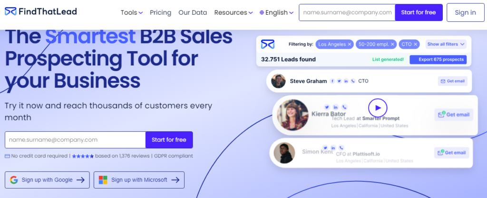Click Sign up with Google
Screen dimensions: 487x198
(x=47, y=180)
